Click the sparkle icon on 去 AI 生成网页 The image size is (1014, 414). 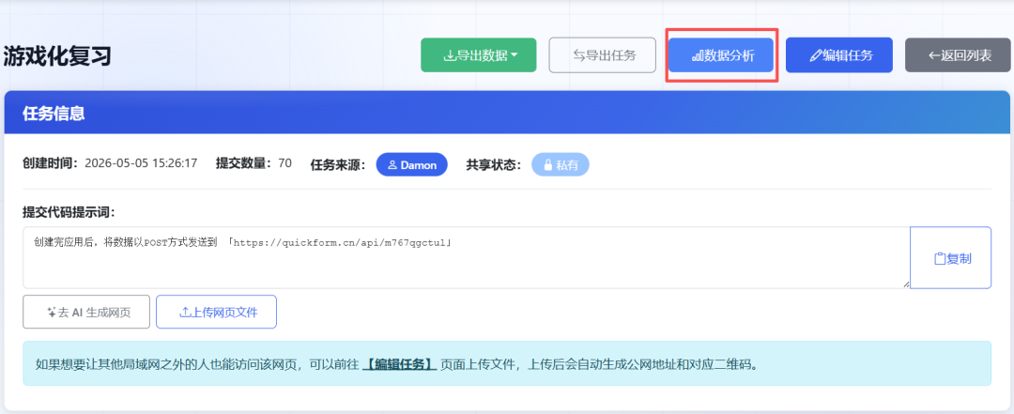click(52, 313)
